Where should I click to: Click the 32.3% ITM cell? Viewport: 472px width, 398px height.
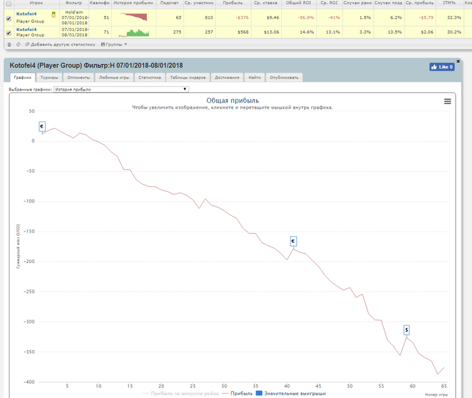[454, 18]
